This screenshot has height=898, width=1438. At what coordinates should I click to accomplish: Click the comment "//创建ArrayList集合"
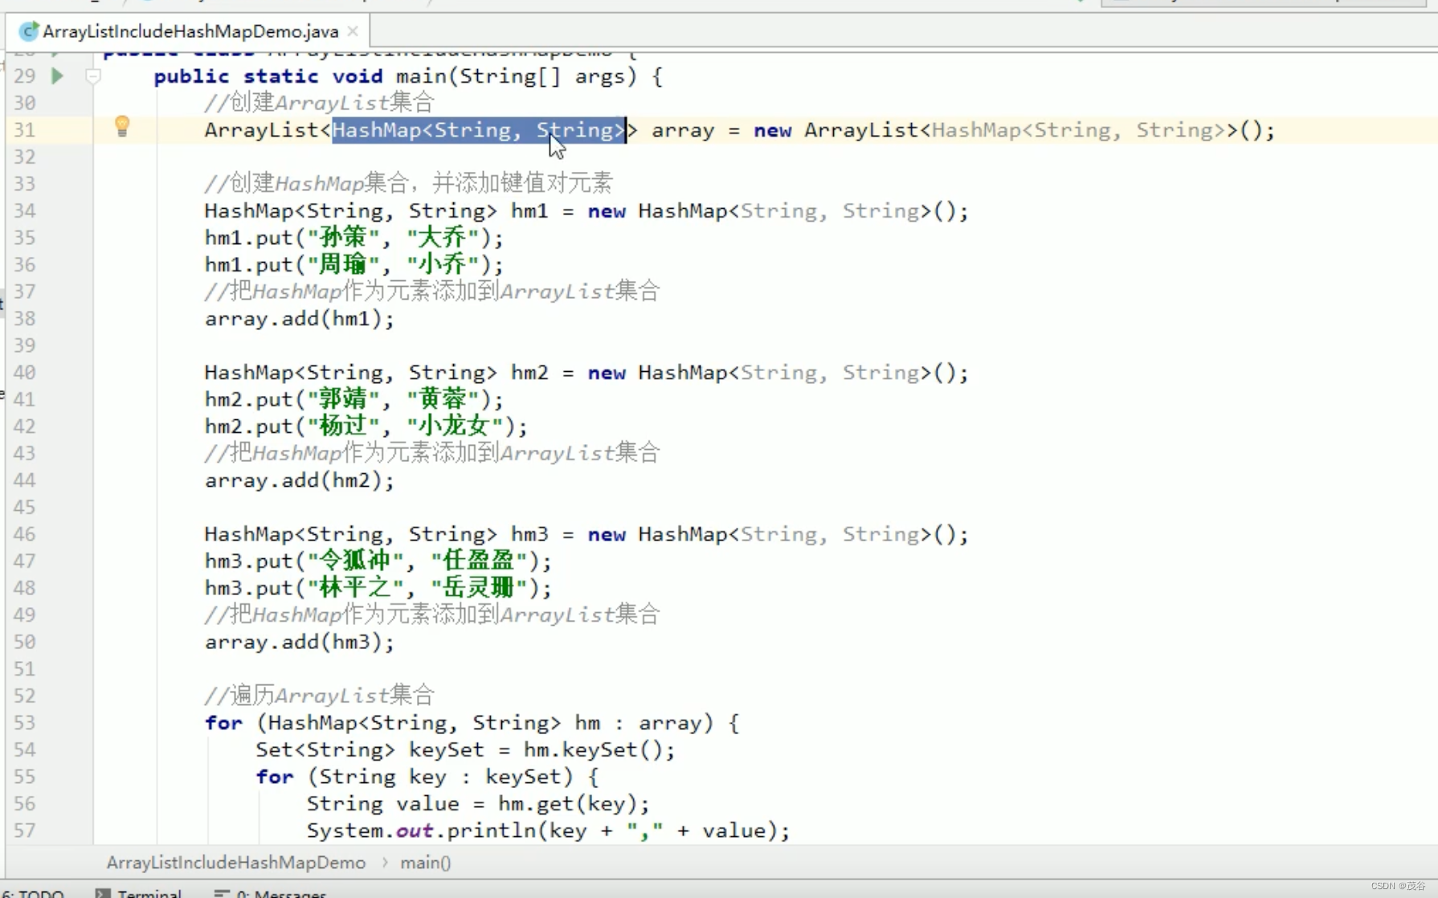[x=319, y=103]
